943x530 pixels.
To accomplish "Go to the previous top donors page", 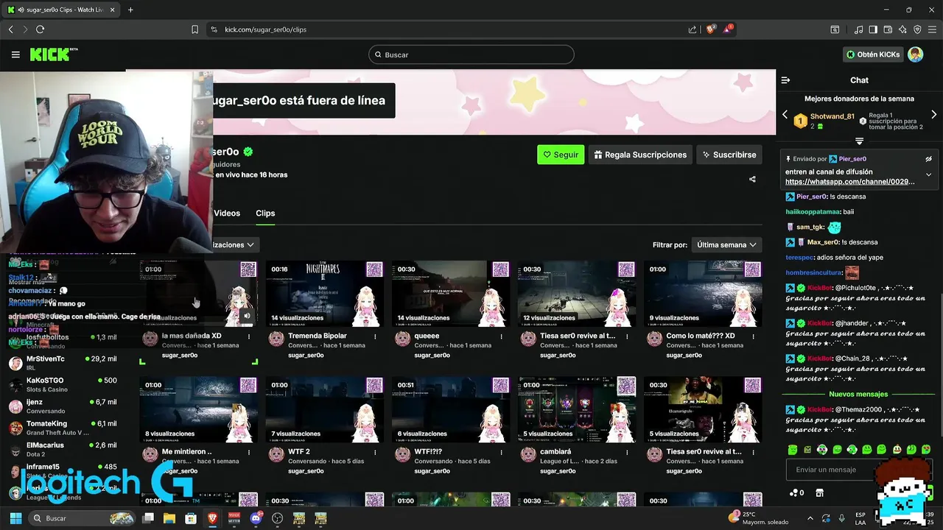I will coord(785,115).
